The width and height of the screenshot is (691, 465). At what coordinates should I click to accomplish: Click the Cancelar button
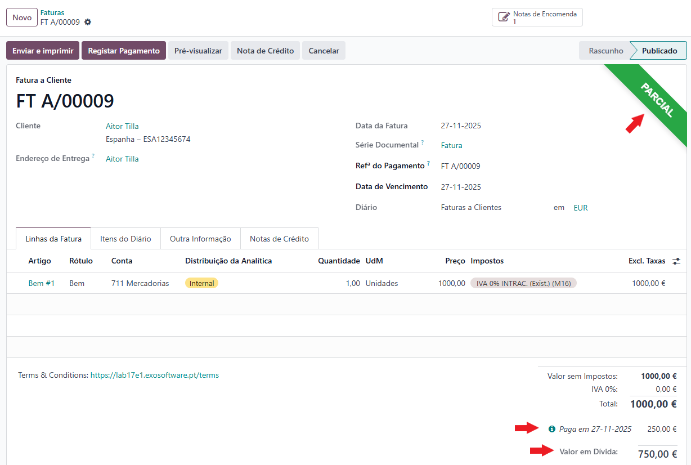[324, 51]
